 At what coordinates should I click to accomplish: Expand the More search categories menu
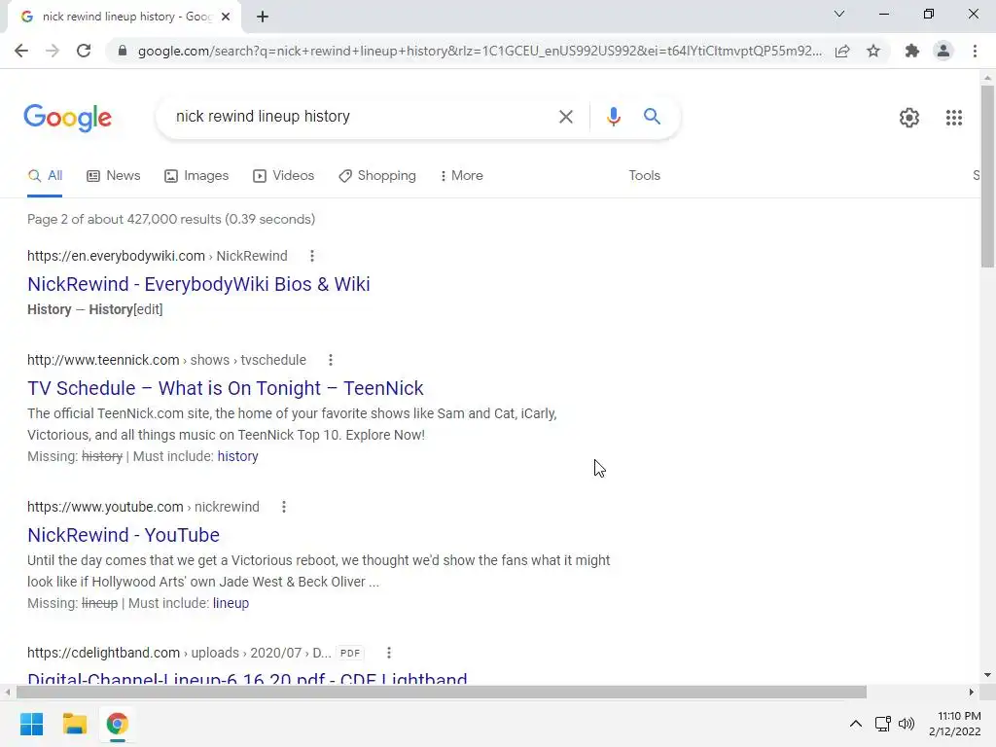point(461,176)
